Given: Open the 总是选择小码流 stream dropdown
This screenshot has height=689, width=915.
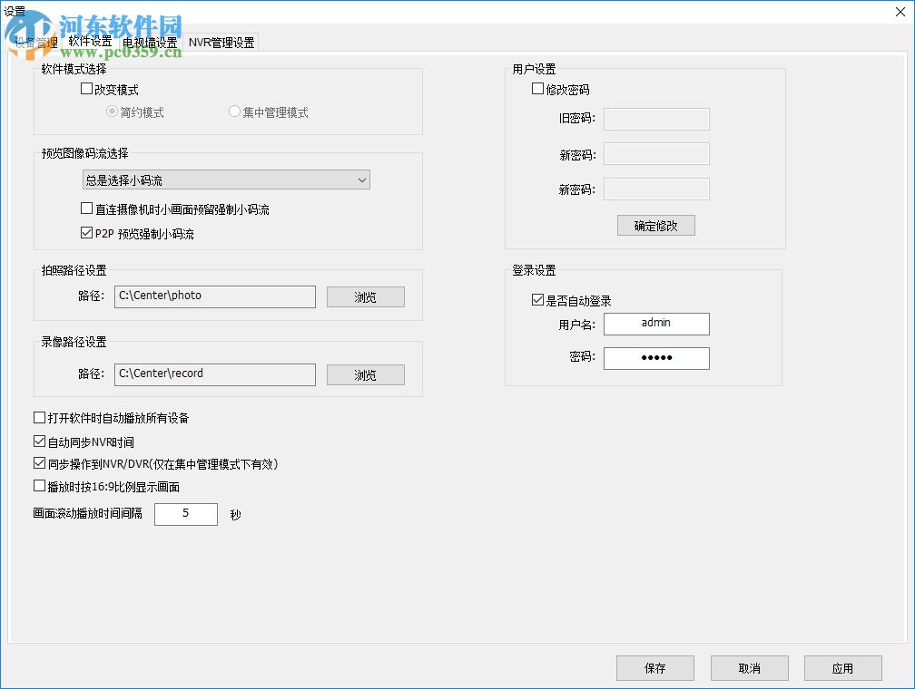Looking at the screenshot, I should [x=226, y=180].
